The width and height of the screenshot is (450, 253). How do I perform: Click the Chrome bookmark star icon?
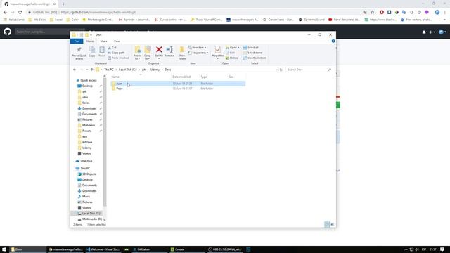click(x=373, y=13)
